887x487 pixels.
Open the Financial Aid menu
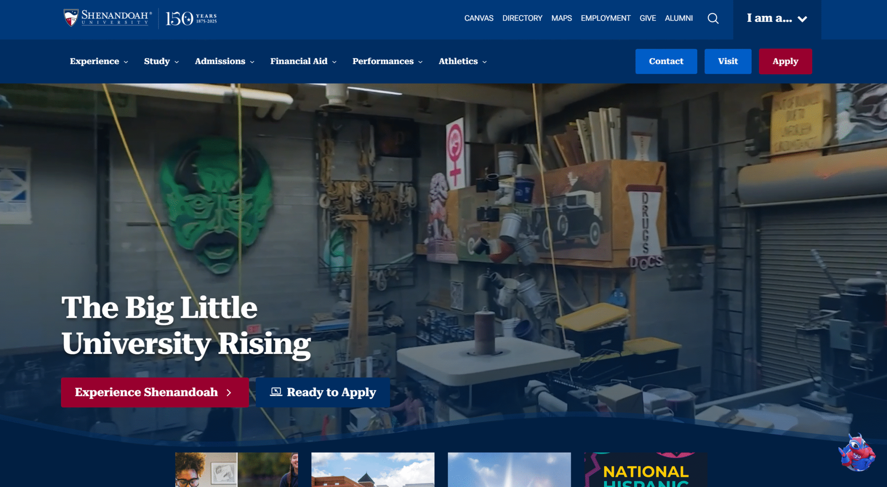click(x=303, y=61)
